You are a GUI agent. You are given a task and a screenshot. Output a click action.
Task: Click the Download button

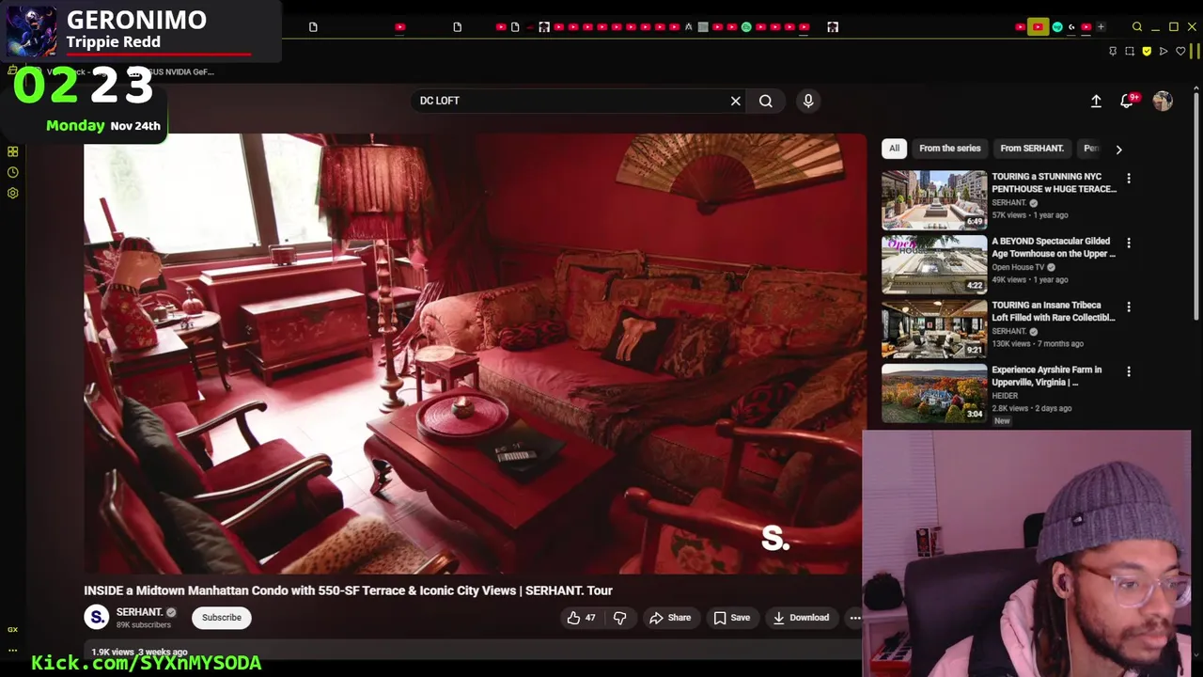(x=801, y=618)
